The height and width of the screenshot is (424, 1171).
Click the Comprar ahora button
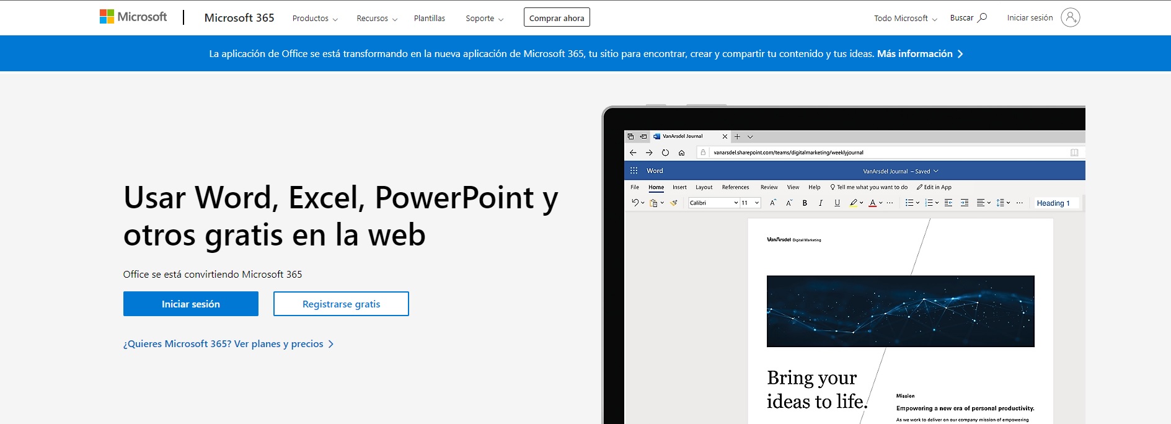pos(557,17)
